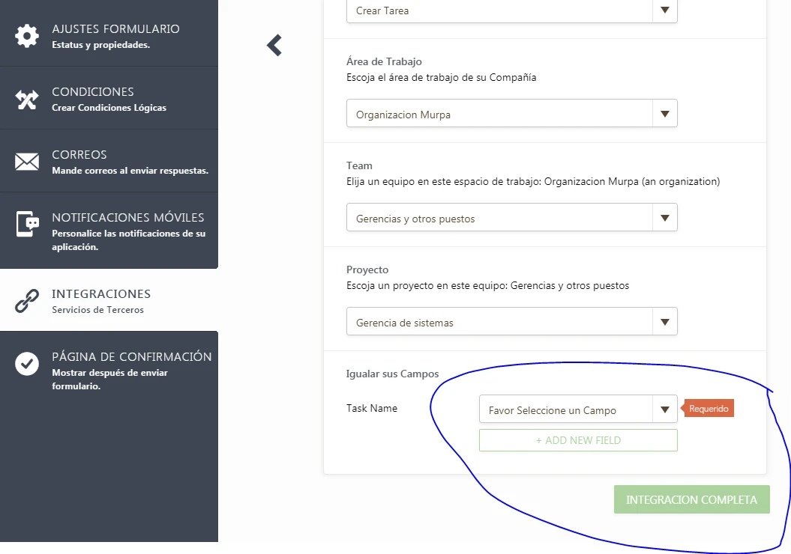Viewport: 791px width, 554px height.
Task: Collapse the panel with the left arrow
Action: coord(273,45)
